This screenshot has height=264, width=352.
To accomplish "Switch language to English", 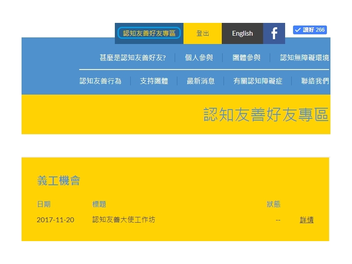I will (x=242, y=33).
